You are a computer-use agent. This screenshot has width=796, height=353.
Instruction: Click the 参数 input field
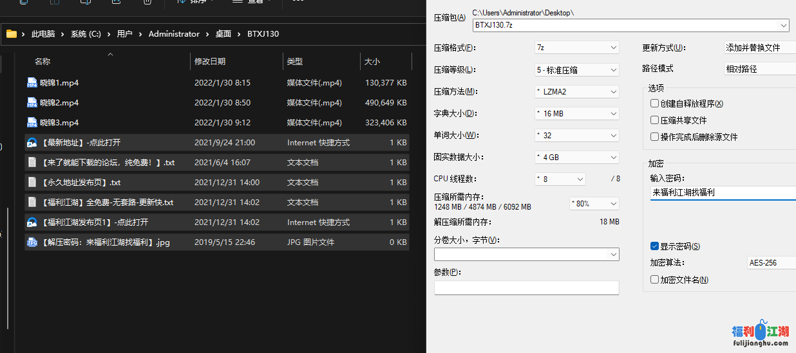pos(526,287)
